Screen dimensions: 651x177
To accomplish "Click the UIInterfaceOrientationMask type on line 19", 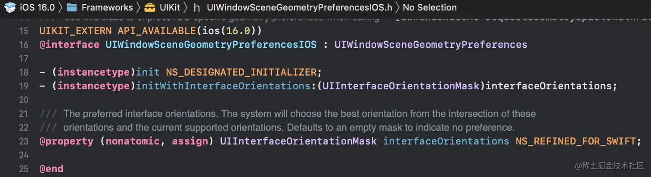I will click(400, 86).
